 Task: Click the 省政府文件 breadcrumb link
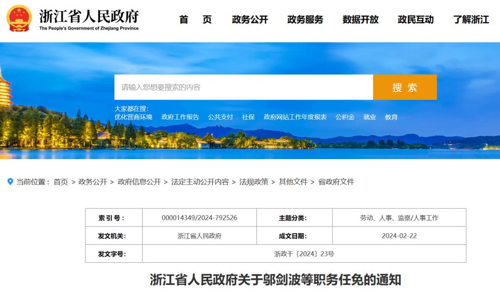[336, 182]
